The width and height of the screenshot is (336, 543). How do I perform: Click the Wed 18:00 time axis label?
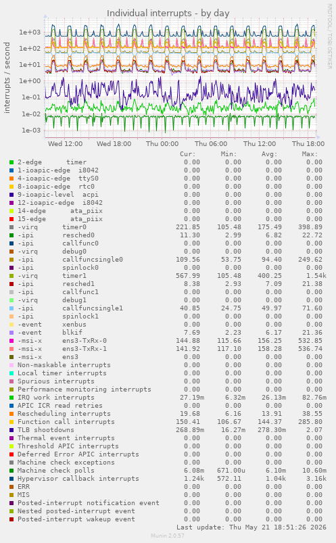pyautogui.click(x=114, y=144)
